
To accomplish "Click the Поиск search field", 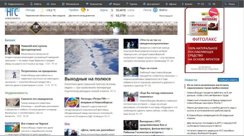I will coord(231,4).
